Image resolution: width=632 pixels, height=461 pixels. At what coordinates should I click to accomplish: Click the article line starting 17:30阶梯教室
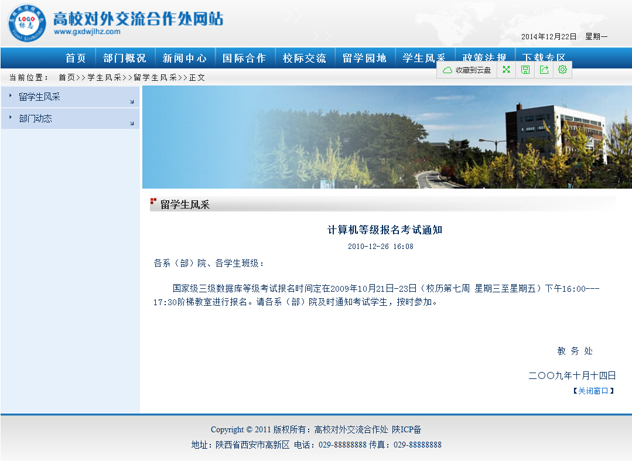(295, 302)
